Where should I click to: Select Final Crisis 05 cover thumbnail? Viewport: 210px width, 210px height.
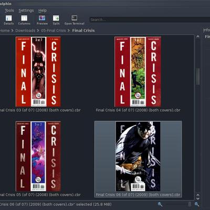point(38,156)
